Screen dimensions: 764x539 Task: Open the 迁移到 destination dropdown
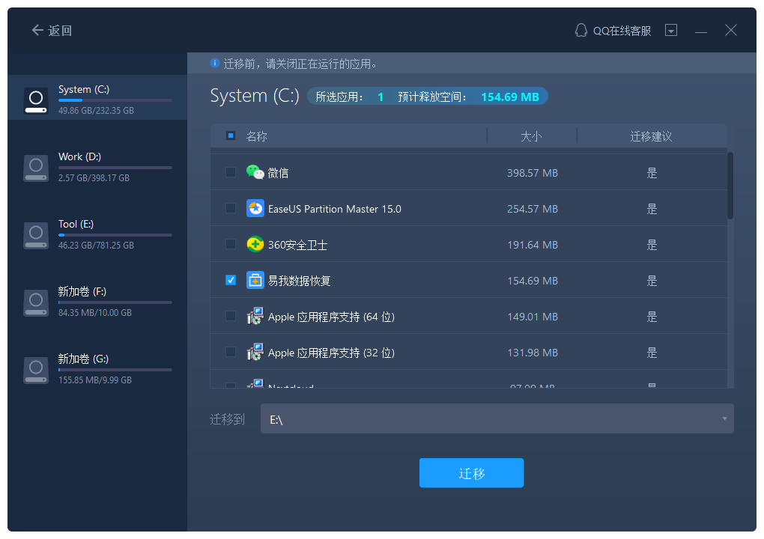pos(497,418)
